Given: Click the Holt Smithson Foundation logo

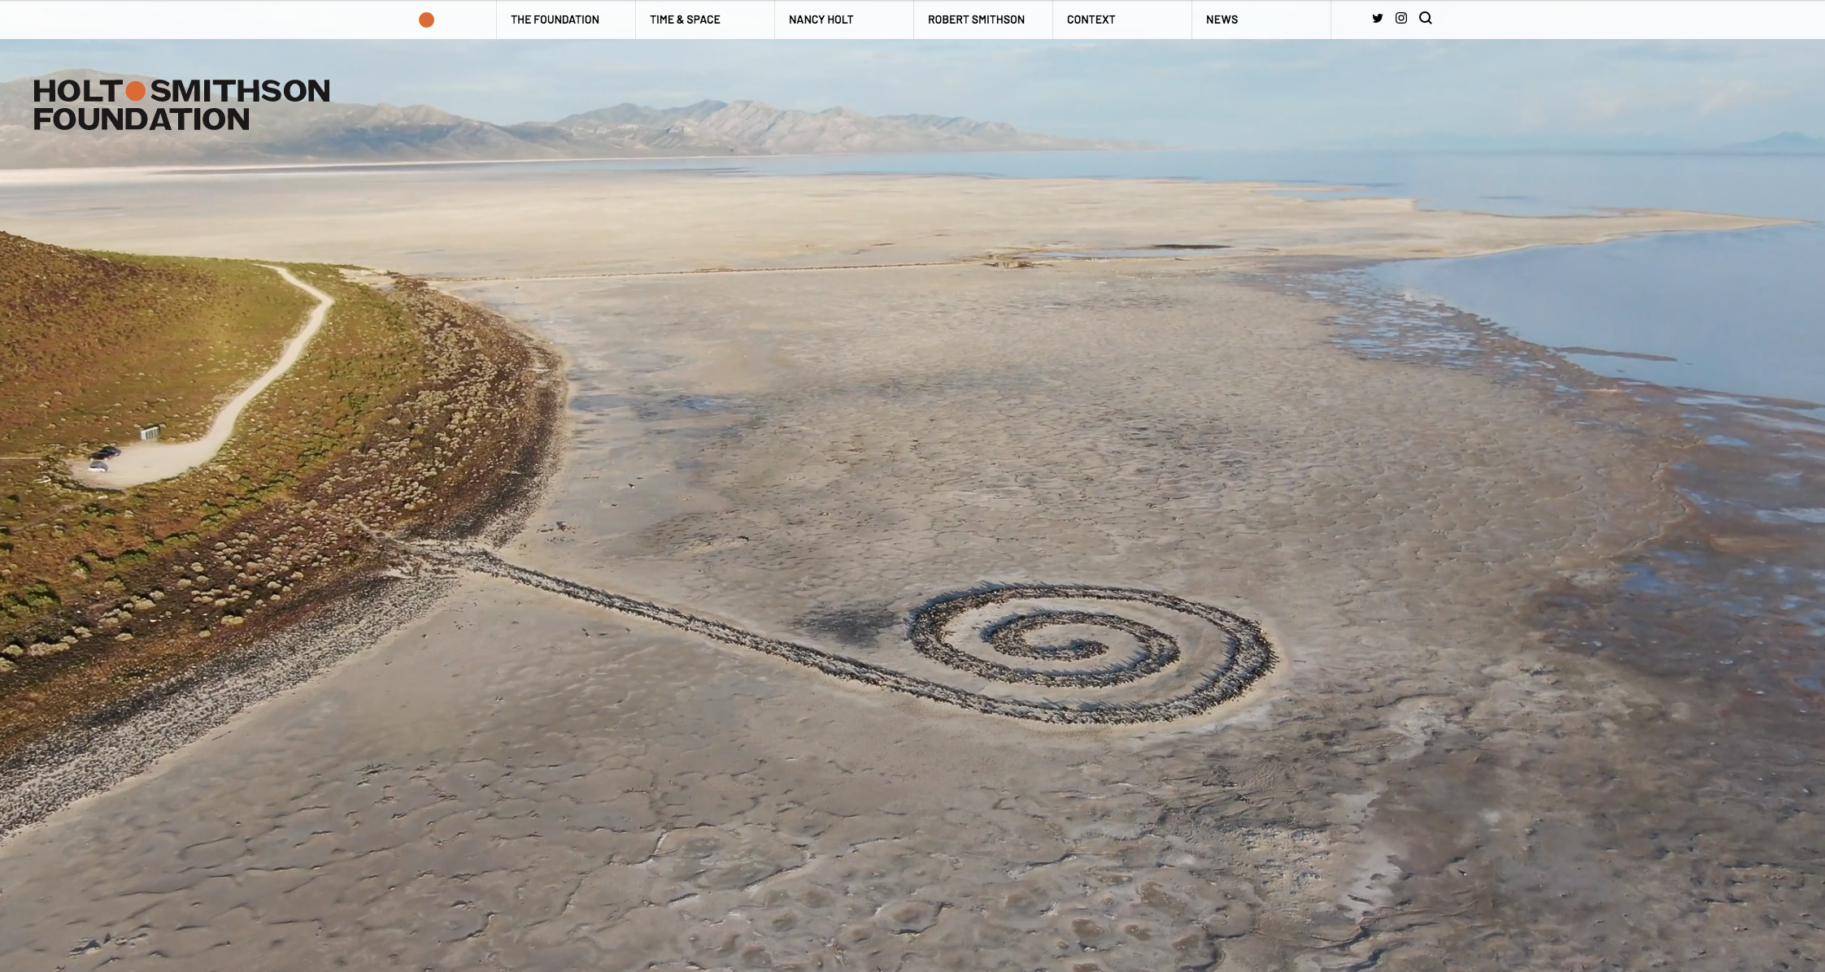Looking at the screenshot, I should (181, 105).
